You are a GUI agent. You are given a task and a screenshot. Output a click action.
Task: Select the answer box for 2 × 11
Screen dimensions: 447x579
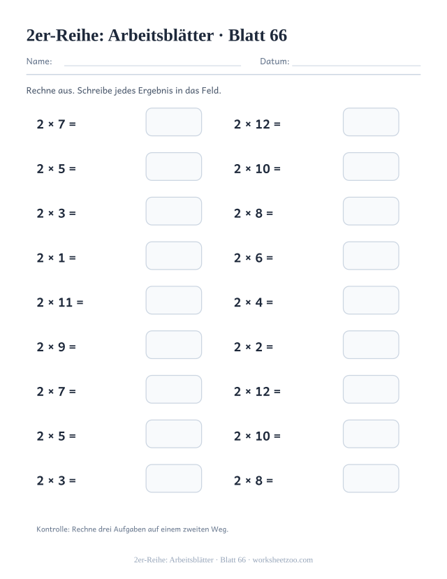(174, 300)
